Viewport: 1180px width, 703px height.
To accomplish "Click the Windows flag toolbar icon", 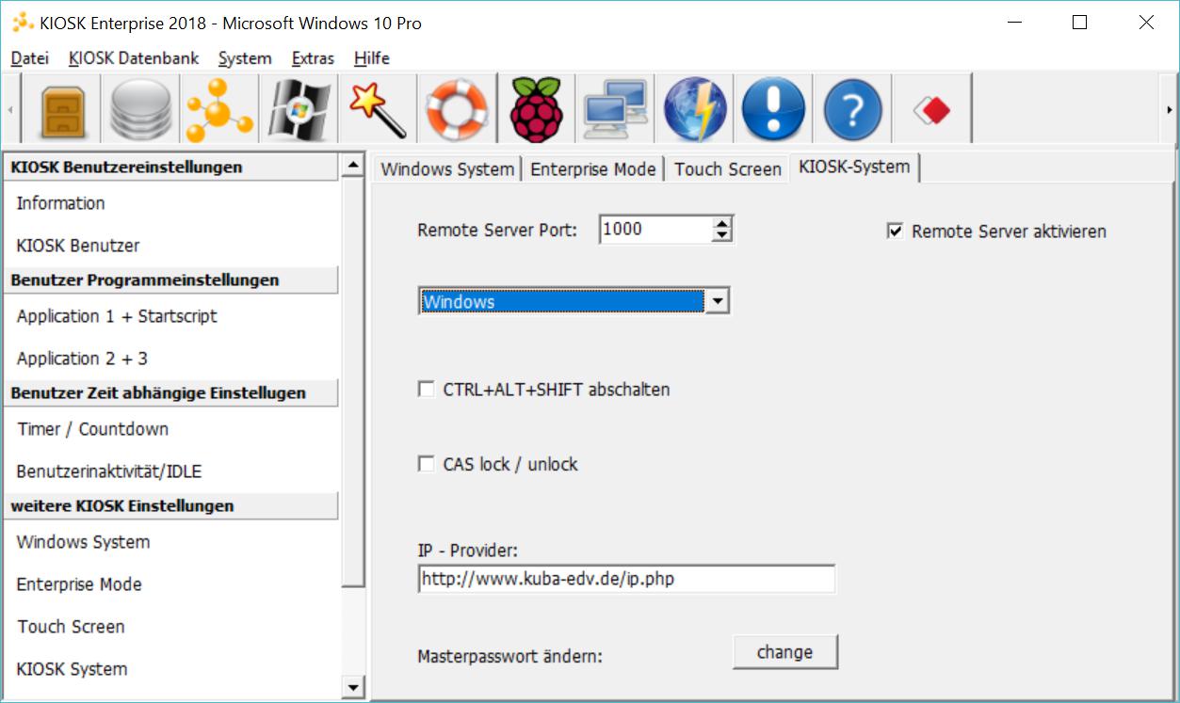I will [299, 110].
